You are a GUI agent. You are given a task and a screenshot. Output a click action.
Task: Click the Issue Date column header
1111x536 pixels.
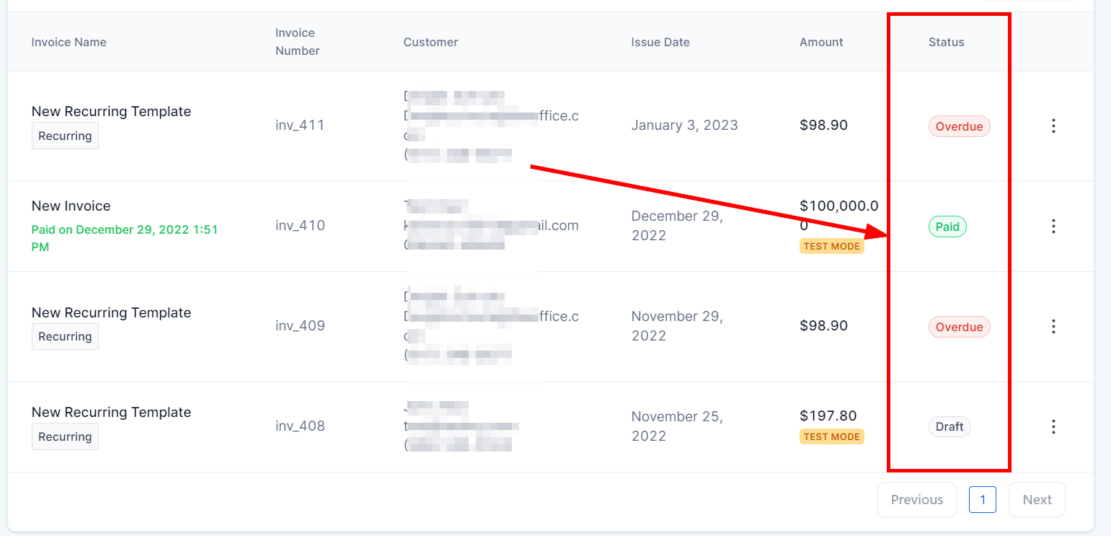(660, 43)
